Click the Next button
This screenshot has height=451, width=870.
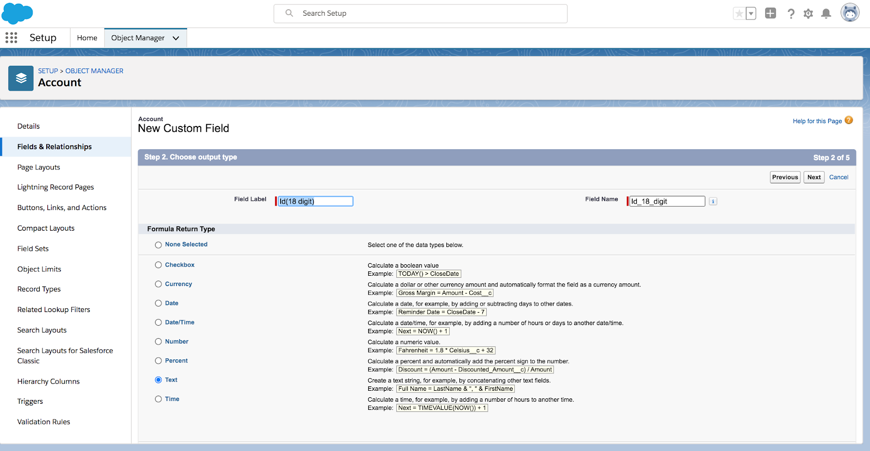(x=814, y=177)
